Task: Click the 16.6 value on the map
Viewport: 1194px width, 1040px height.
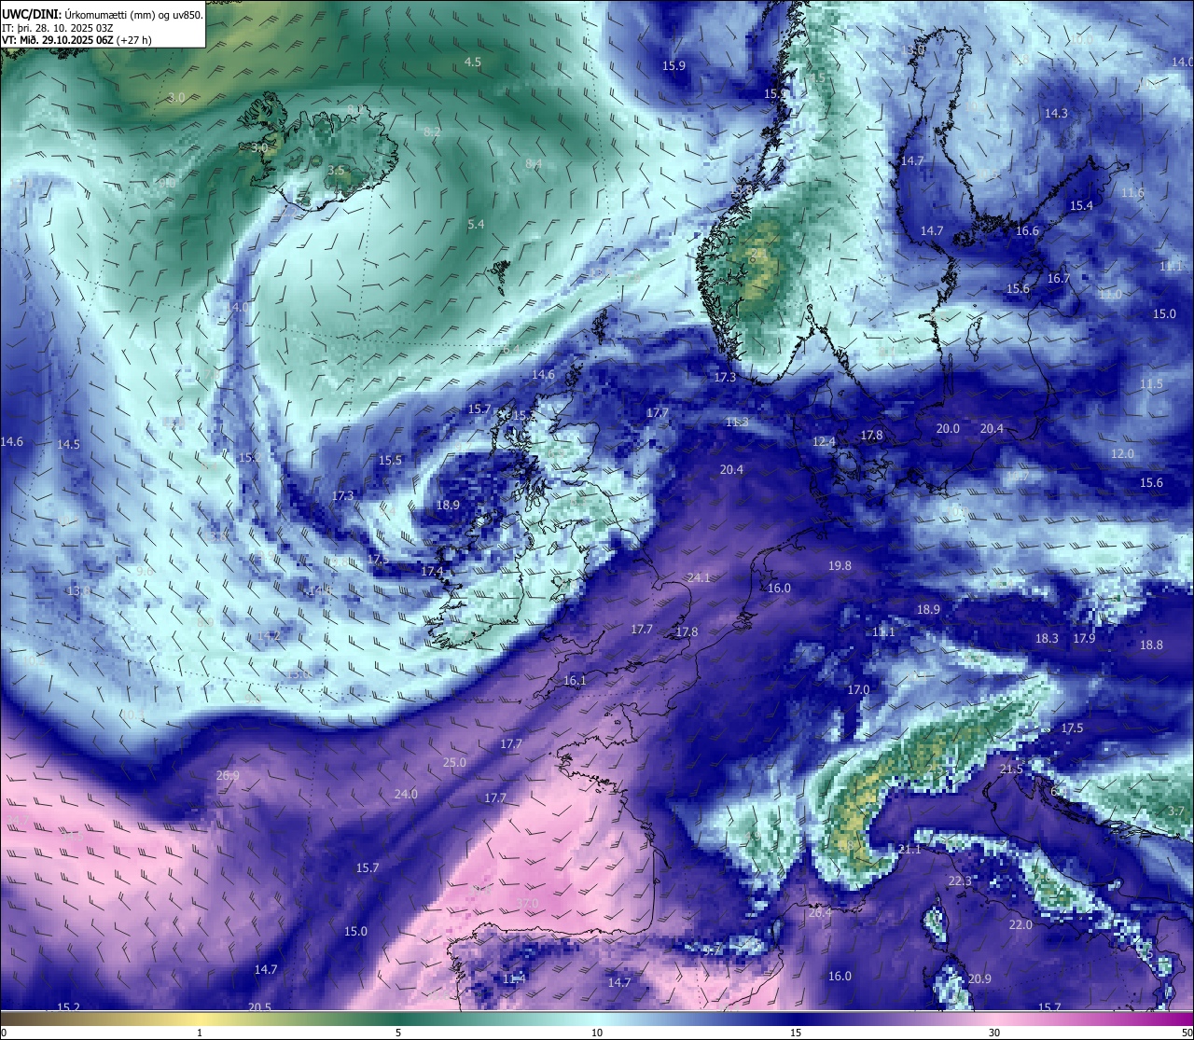Action: click(1027, 231)
